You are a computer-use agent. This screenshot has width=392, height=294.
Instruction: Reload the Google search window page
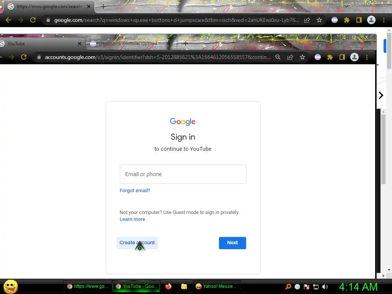tap(33, 20)
